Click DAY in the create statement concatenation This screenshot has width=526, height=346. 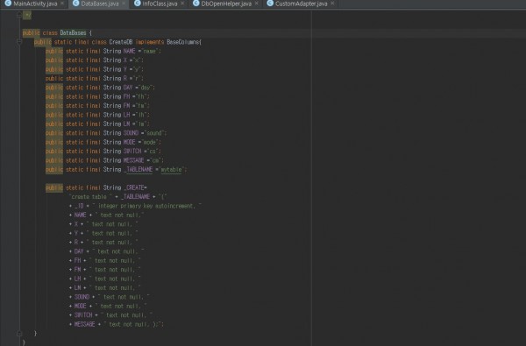(79, 251)
